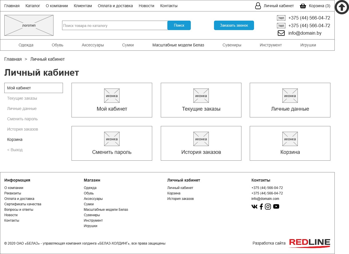The image size is (349, 254).
Task: Focus the catalog search input field
Action: tap(114, 25)
